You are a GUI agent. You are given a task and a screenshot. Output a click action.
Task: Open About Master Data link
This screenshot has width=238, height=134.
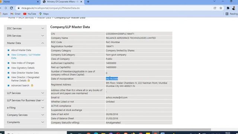21,50
